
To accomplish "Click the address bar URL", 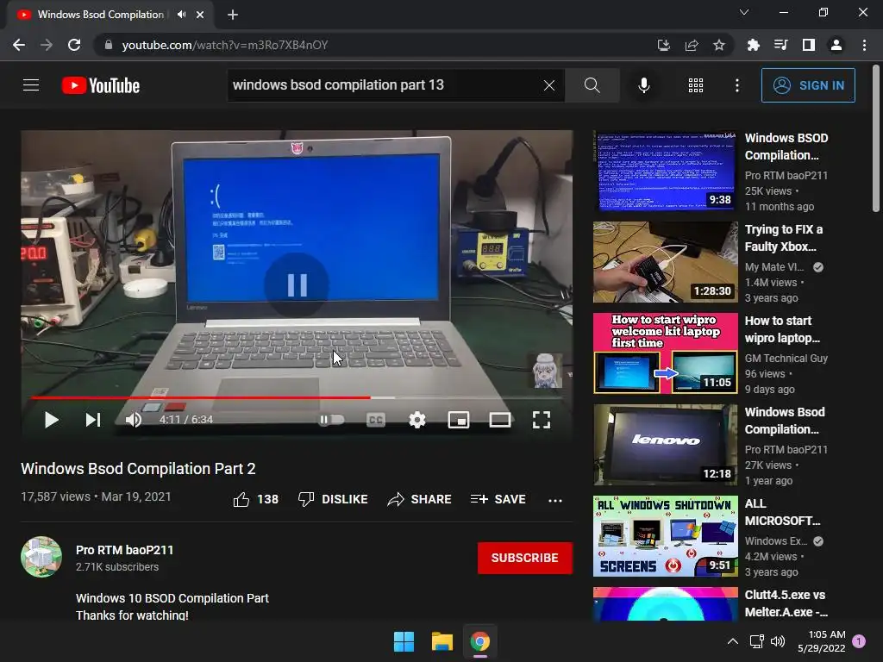I will pyautogui.click(x=225, y=45).
